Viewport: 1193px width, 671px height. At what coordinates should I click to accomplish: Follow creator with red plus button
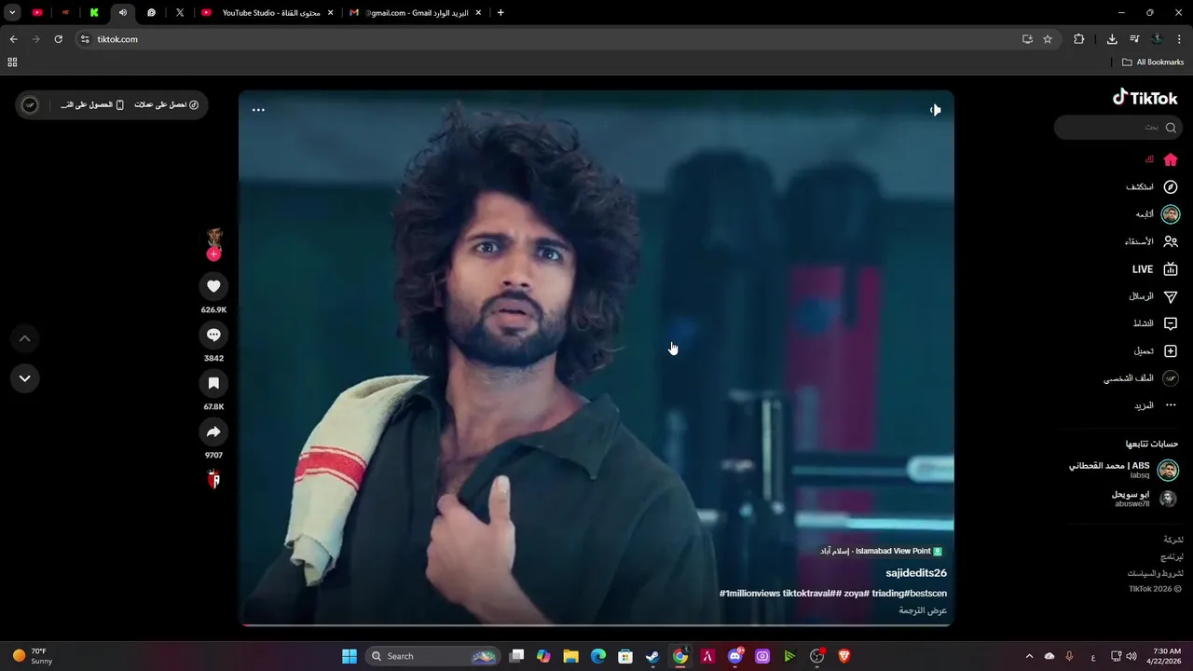(x=213, y=253)
